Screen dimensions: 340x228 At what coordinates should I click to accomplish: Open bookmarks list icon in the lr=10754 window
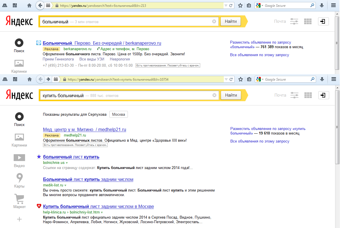(x=249, y=80)
